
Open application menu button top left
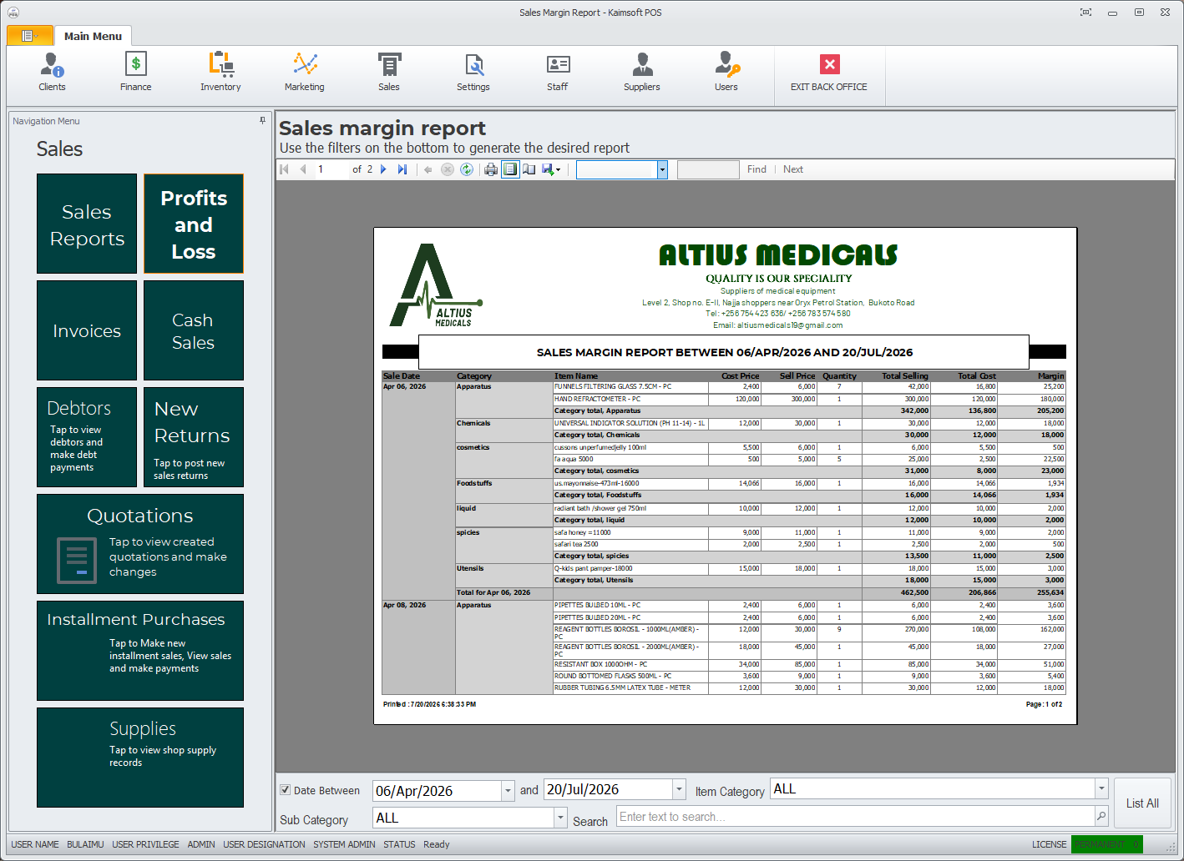[30, 35]
